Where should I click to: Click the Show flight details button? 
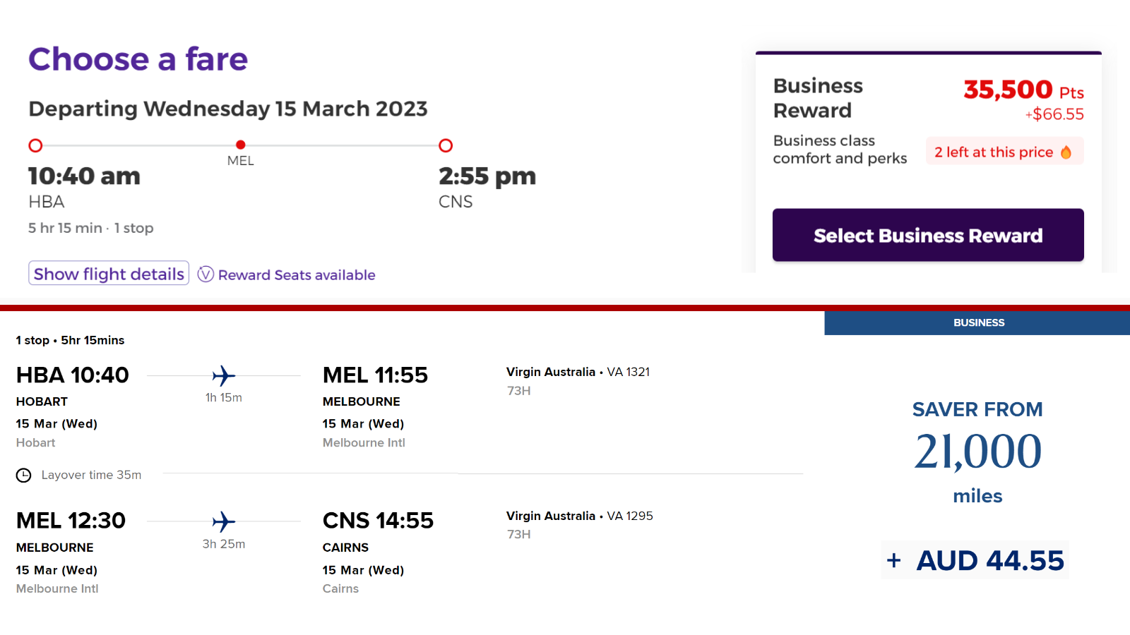109,273
